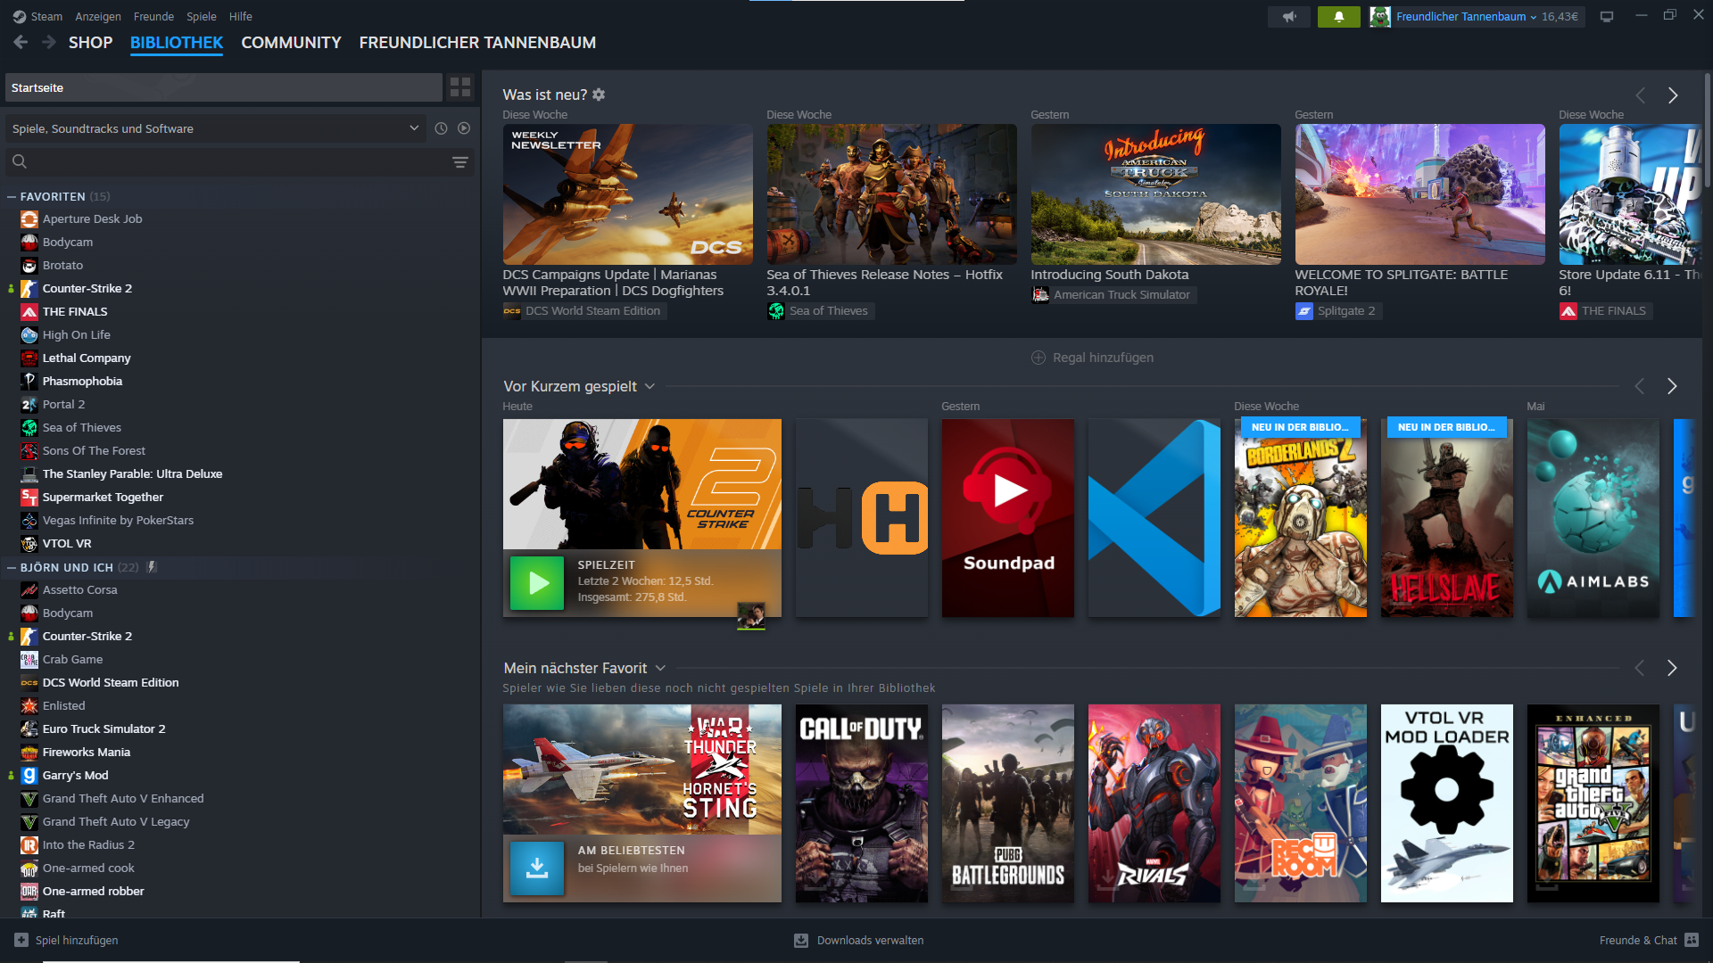Next page arrow in Mein nächster Favorit

[x=1672, y=668]
